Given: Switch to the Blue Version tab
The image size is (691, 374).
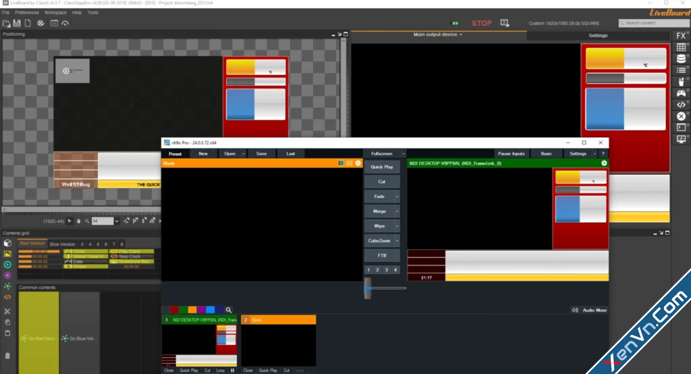Looking at the screenshot, I should [x=63, y=244].
